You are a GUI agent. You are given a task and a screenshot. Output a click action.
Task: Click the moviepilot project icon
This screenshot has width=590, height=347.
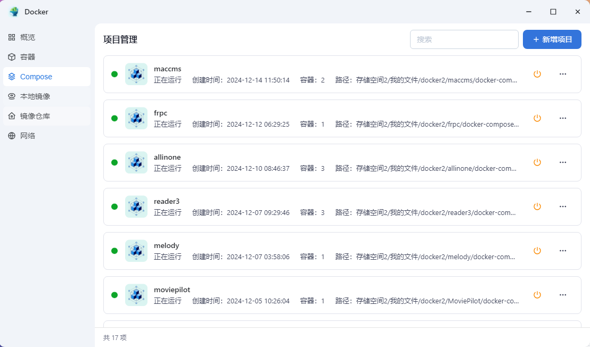(136, 295)
